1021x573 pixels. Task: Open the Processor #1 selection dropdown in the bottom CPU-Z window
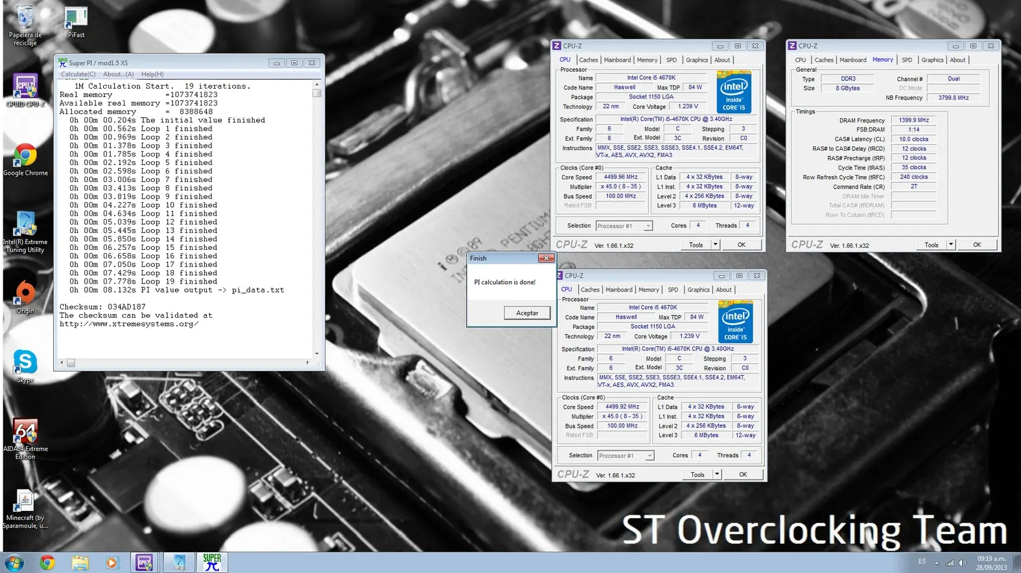tap(626, 456)
